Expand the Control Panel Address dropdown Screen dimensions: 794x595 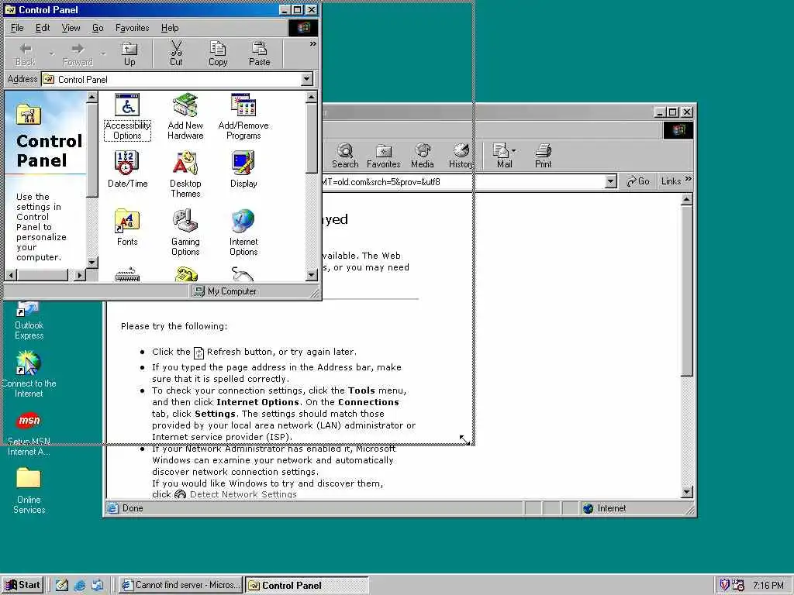pos(306,80)
